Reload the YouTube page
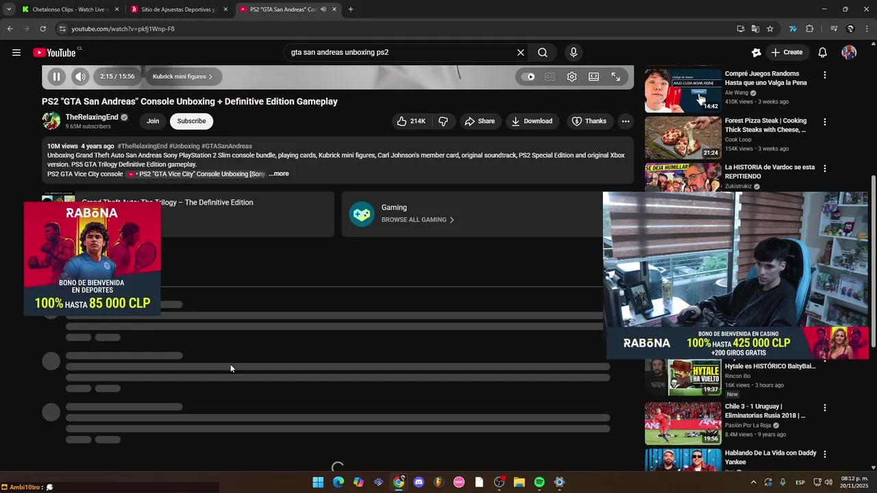 (42, 29)
